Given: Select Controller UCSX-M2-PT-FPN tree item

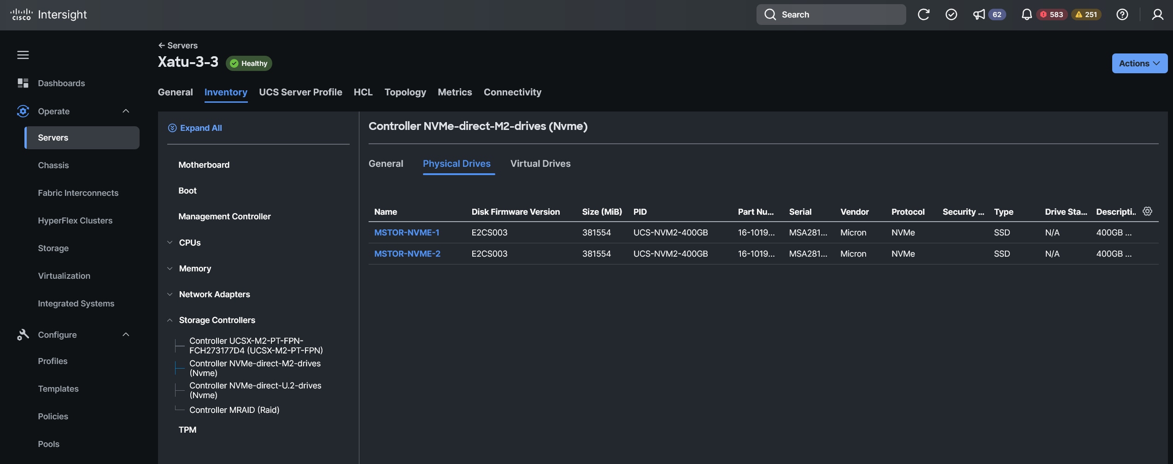Looking at the screenshot, I should (256, 346).
